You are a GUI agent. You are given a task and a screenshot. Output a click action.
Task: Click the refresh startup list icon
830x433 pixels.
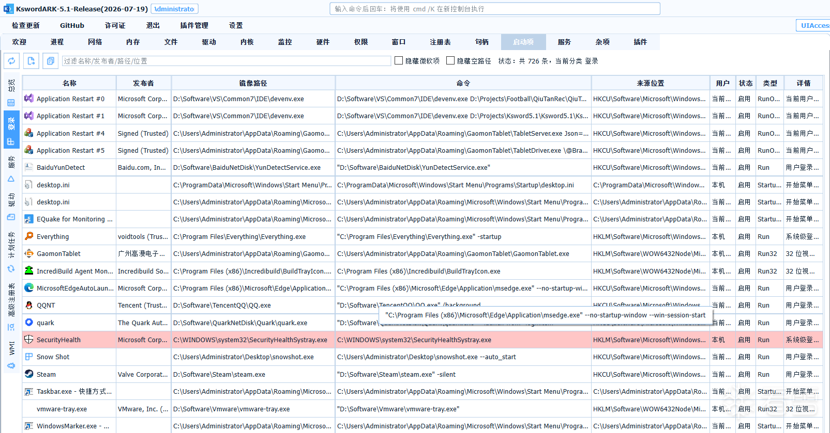[12, 61]
